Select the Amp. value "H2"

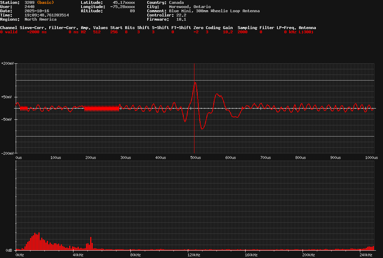coord(83,32)
